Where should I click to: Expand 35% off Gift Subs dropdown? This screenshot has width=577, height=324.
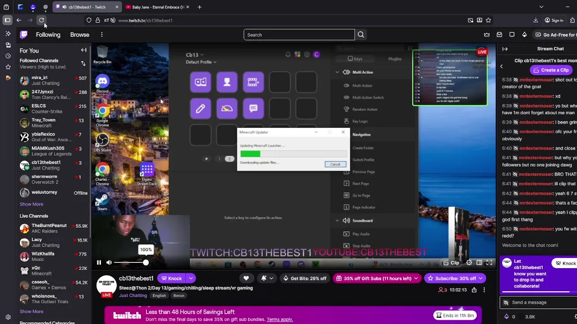pyautogui.click(x=416, y=278)
